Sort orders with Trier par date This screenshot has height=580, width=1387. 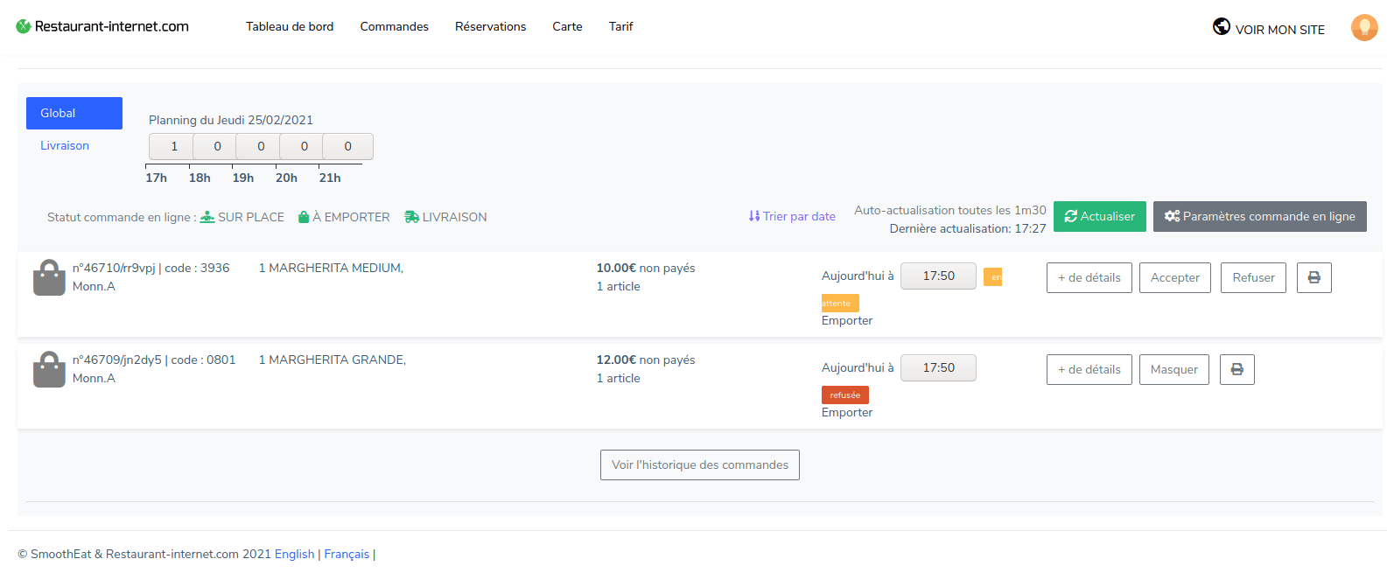tap(792, 216)
